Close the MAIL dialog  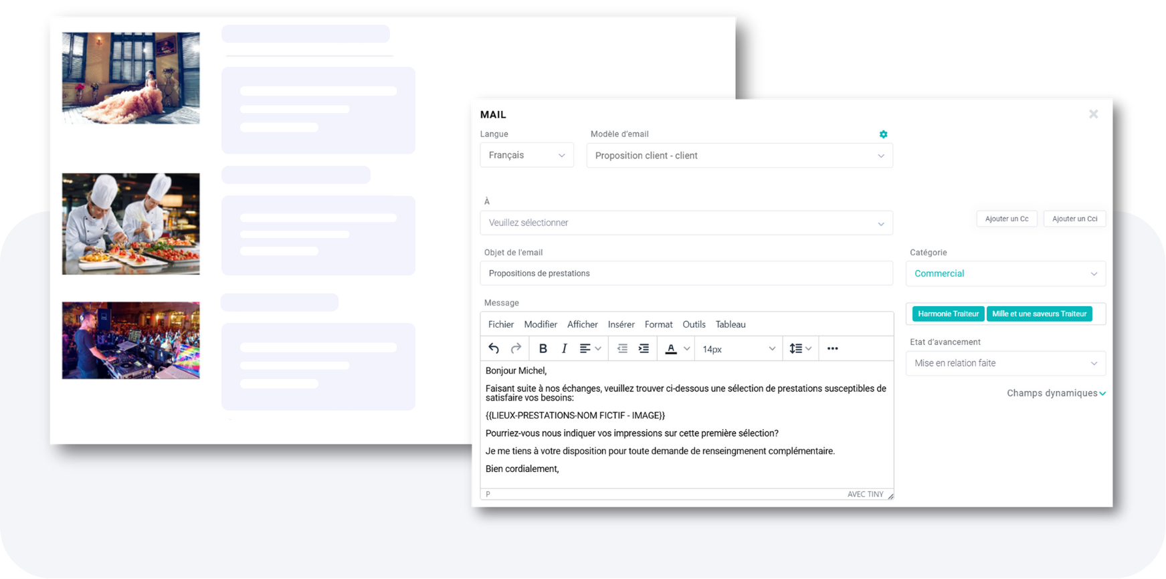click(x=1093, y=114)
